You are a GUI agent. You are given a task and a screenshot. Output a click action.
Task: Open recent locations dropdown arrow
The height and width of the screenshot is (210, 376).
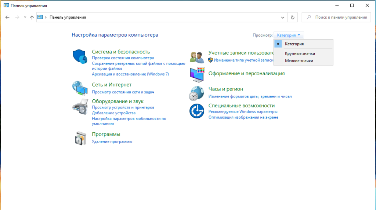[x=25, y=17]
